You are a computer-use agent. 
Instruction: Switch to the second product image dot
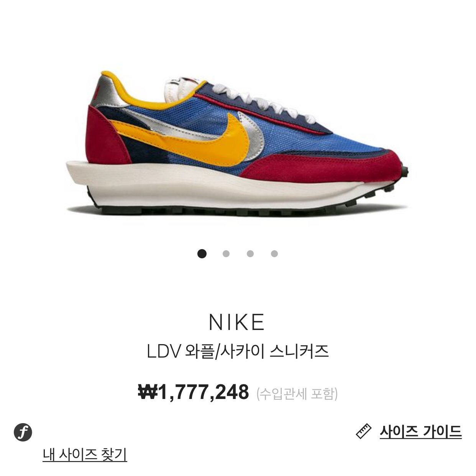click(x=226, y=254)
